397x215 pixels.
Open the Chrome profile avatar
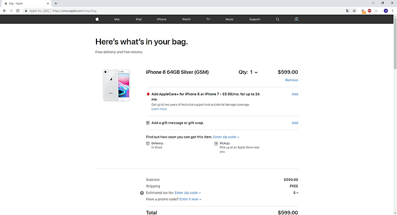click(385, 10)
